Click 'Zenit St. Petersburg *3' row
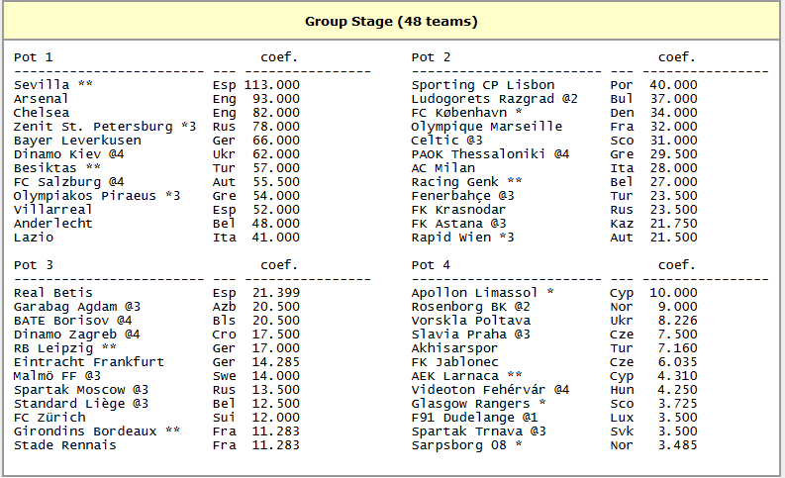This screenshot has height=478, width=785. pyautogui.click(x=156, y=127)
